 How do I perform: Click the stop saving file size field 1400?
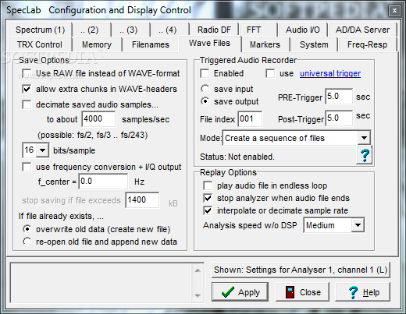click(x=142, y=200)
